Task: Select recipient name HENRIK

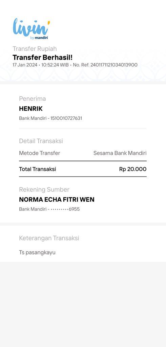Action: click(31, 109)
